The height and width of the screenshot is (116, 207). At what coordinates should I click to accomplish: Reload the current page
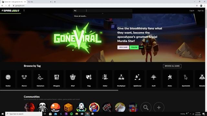[x=9, y=5]
